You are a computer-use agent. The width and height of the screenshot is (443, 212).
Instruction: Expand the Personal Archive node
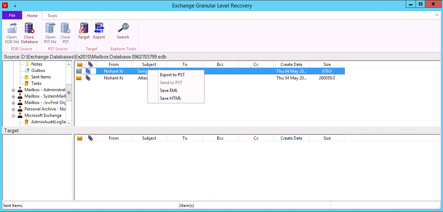pos(14,109)
